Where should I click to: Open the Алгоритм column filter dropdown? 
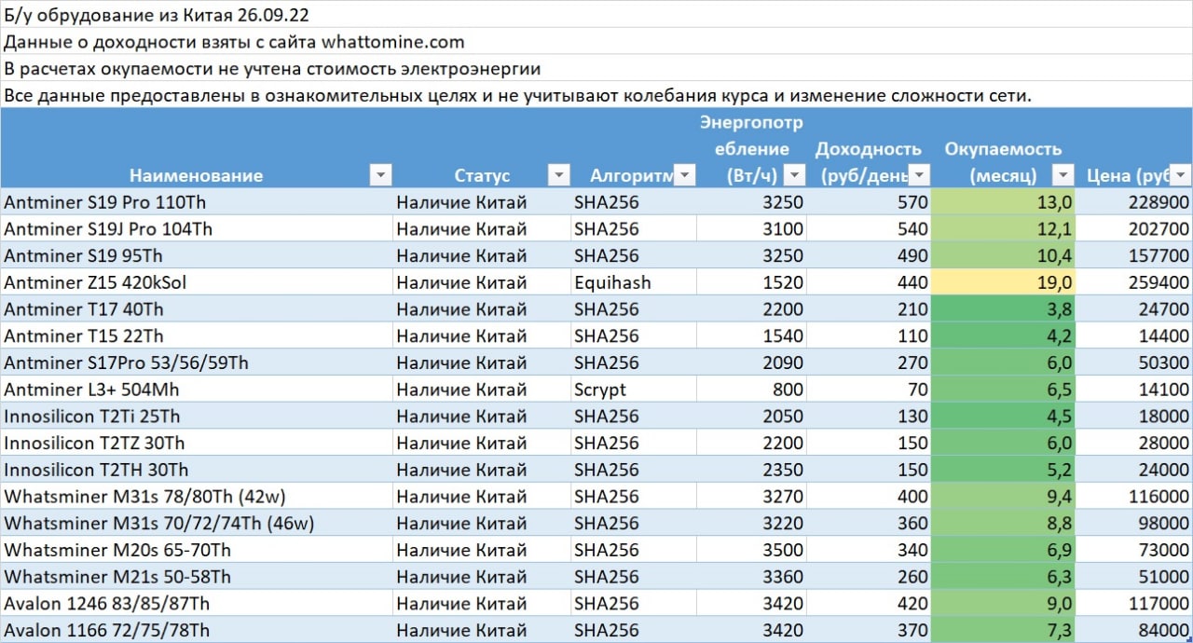[x=684, y=175]
